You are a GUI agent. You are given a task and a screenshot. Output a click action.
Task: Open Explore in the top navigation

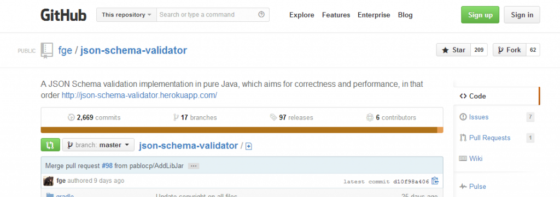pos(302,15)
